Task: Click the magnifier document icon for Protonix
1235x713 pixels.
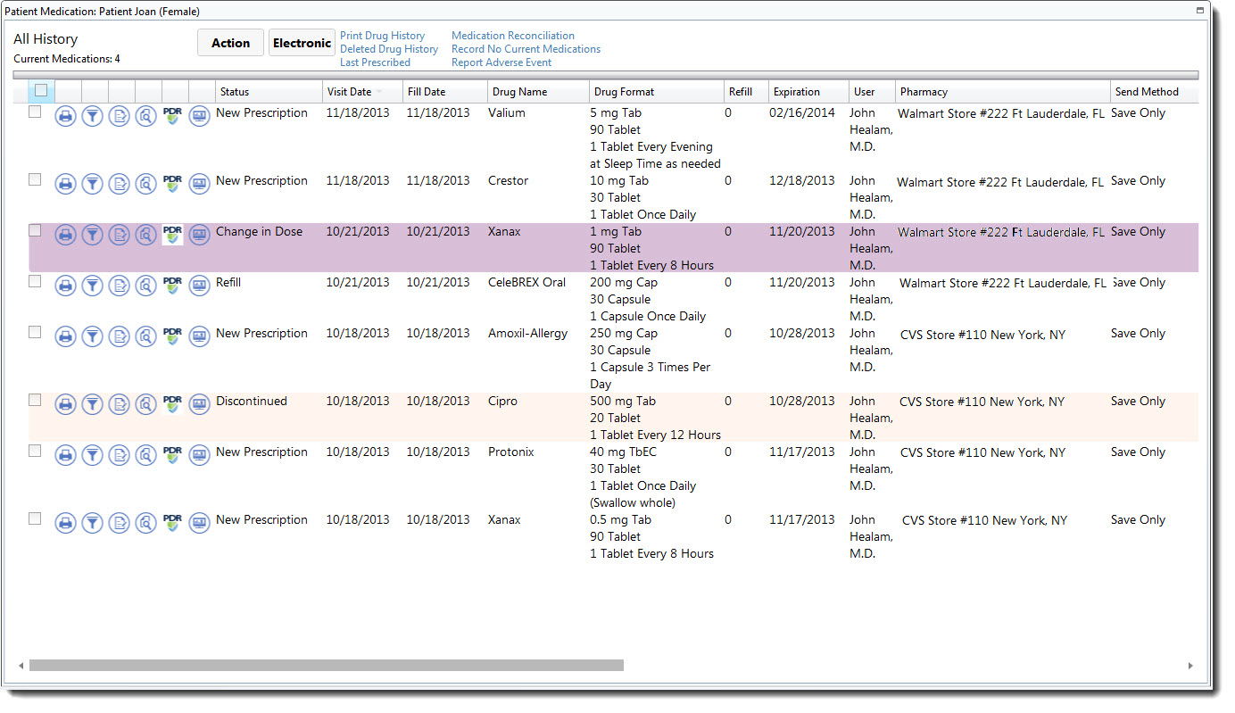Action: pos(145,455)
